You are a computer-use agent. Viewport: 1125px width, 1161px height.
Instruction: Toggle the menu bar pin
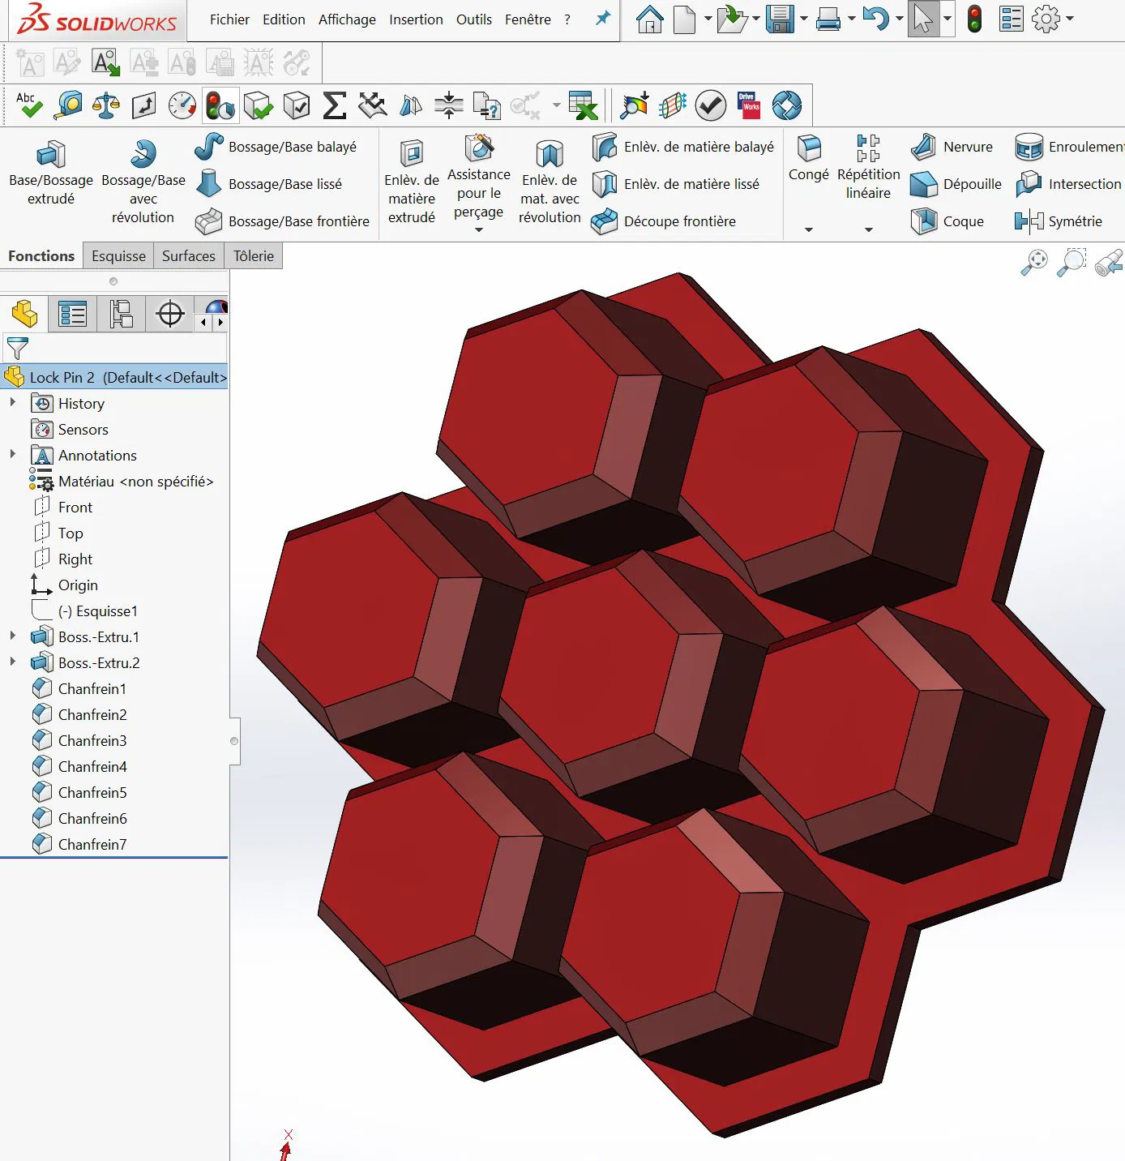tap(603, 18)
